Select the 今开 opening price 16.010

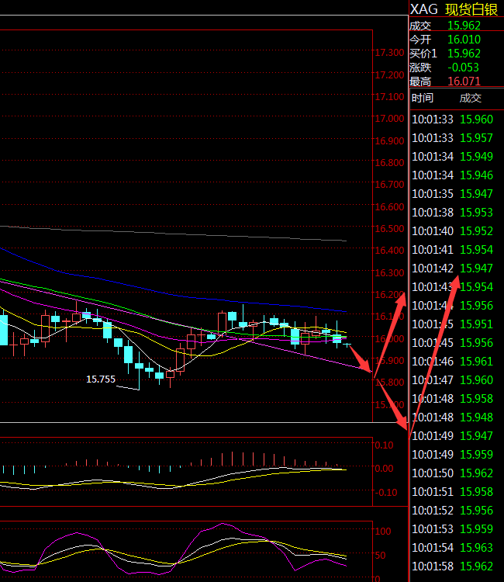coord(464,40)
